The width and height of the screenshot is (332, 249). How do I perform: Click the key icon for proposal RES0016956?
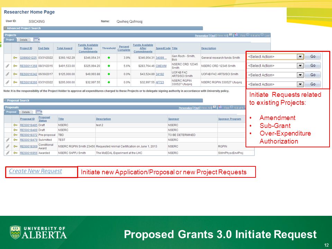(16, 153)
